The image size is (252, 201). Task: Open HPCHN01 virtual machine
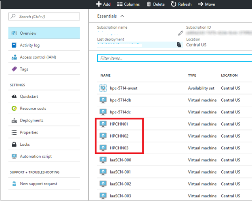click(x=119, y=124)
